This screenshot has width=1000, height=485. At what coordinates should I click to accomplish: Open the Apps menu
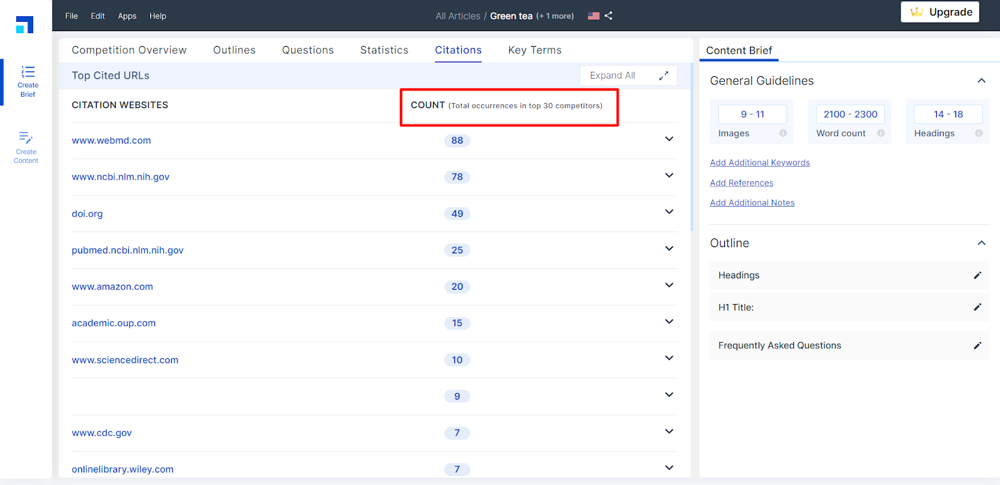click(127, 16)
